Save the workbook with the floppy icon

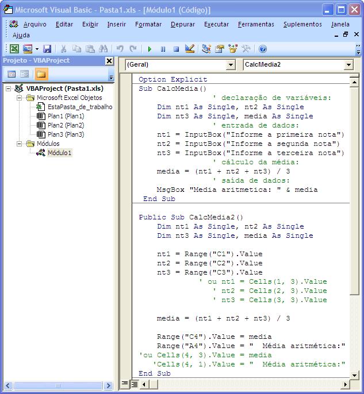[x=47, y=49]
